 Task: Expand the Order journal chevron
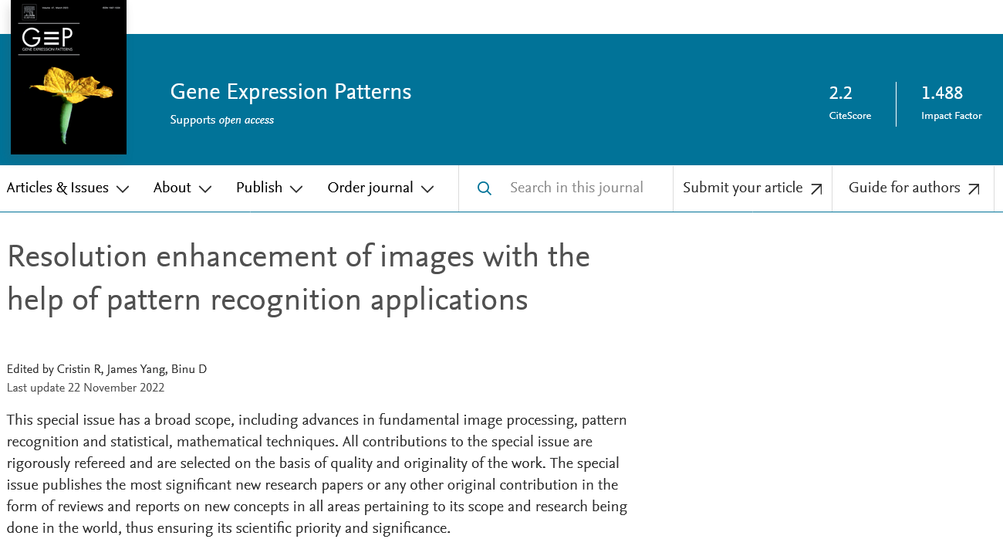pos(427,189)
